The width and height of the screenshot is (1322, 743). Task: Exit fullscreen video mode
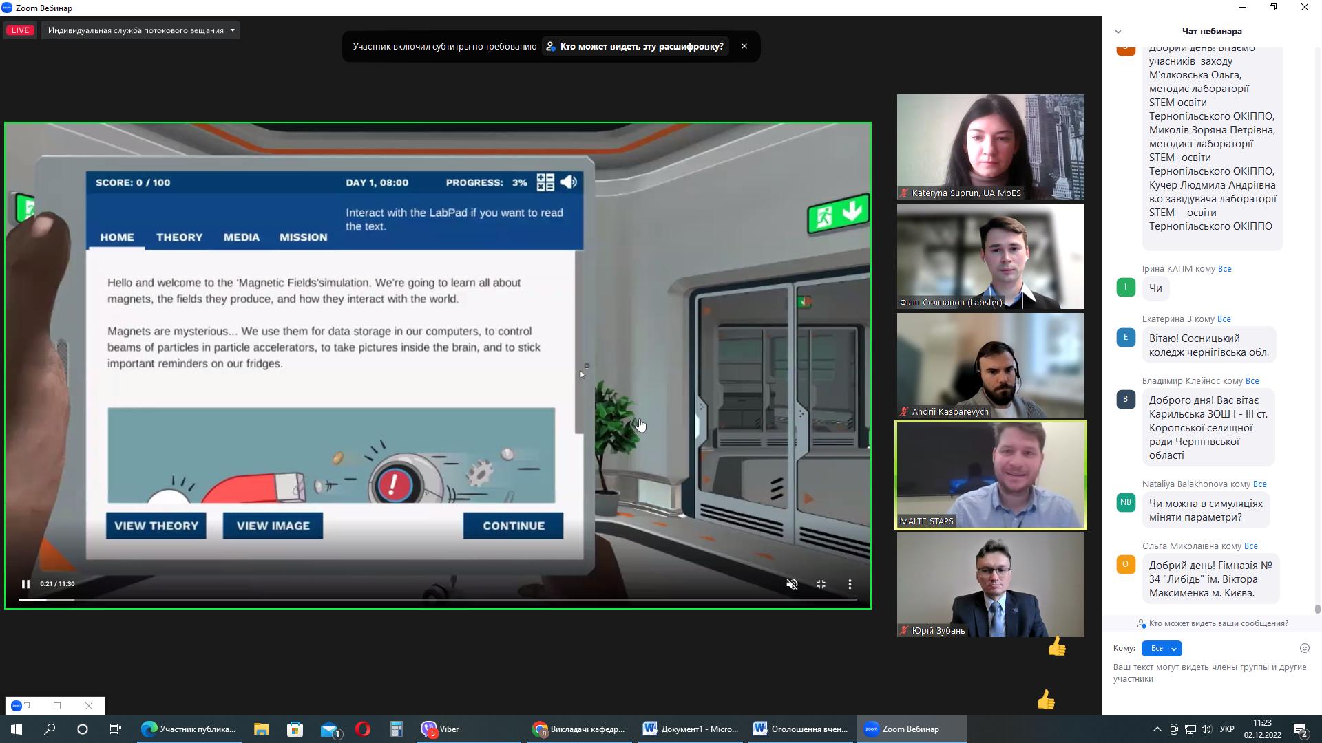(821, 584)
